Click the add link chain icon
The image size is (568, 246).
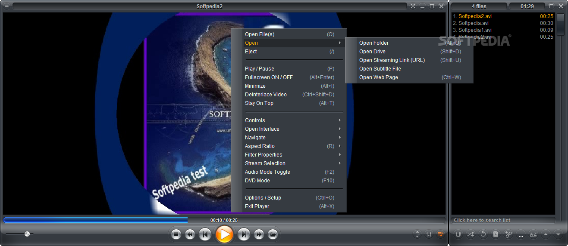(508, 234)
